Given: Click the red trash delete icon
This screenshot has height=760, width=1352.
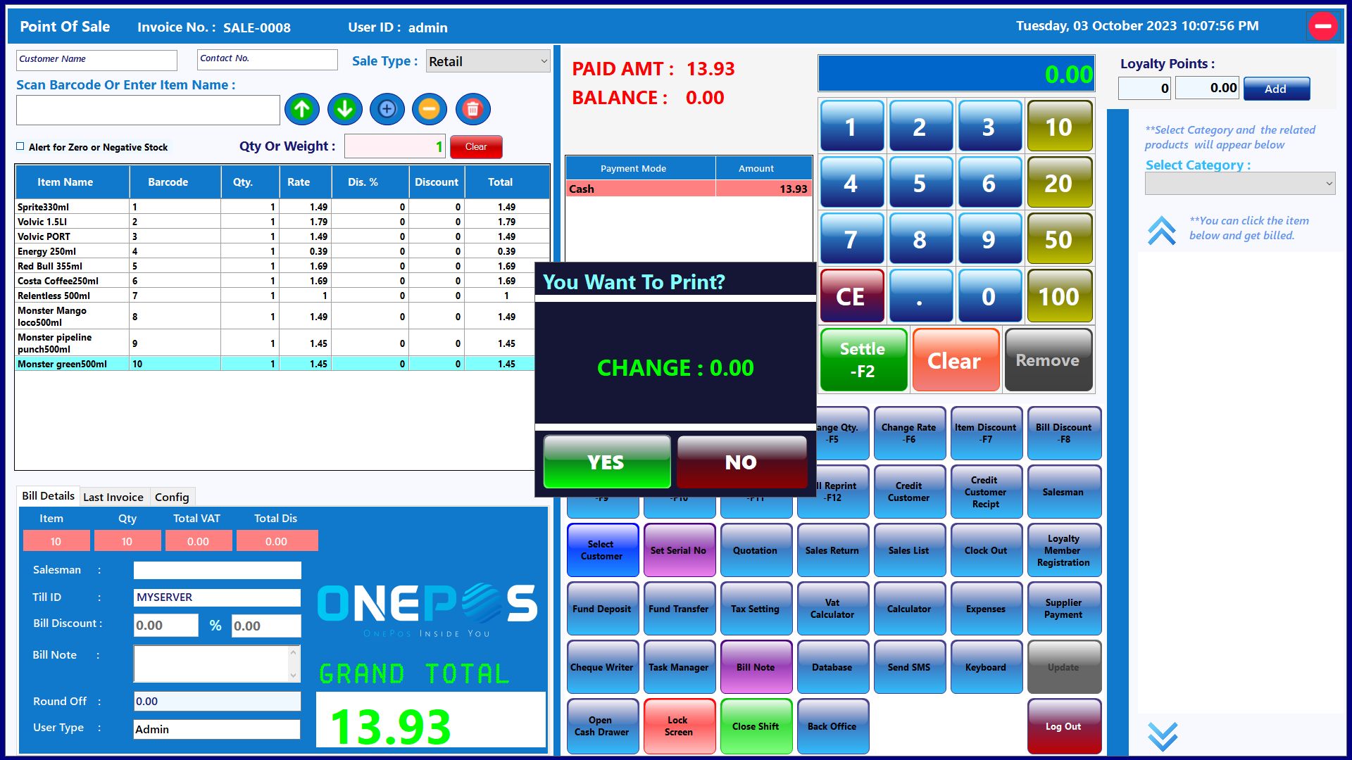Looking at the screenshot, I should pyautogui.click(x=472, y=109).
